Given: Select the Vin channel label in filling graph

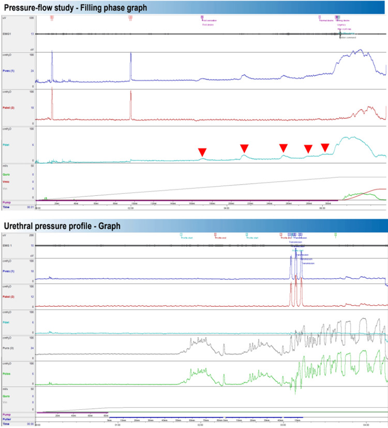Looking at the screenshot, I should click(5, 189).
